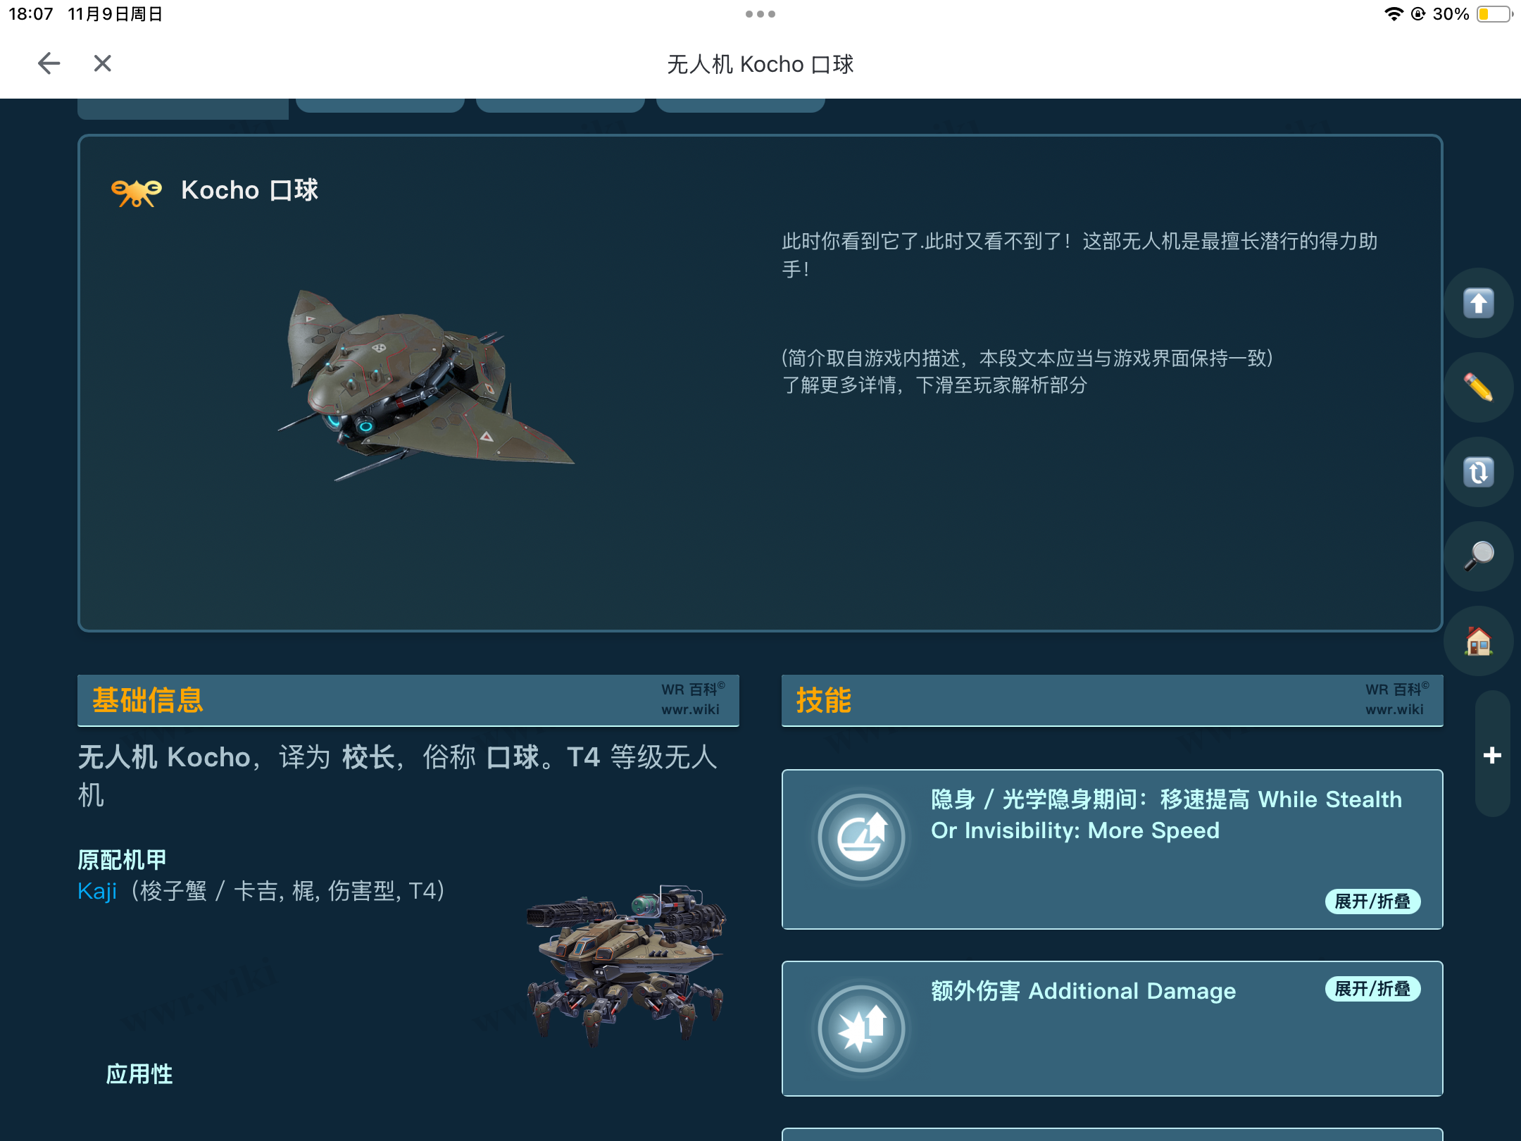Open the Kaji mech link

tap(96, 892)
